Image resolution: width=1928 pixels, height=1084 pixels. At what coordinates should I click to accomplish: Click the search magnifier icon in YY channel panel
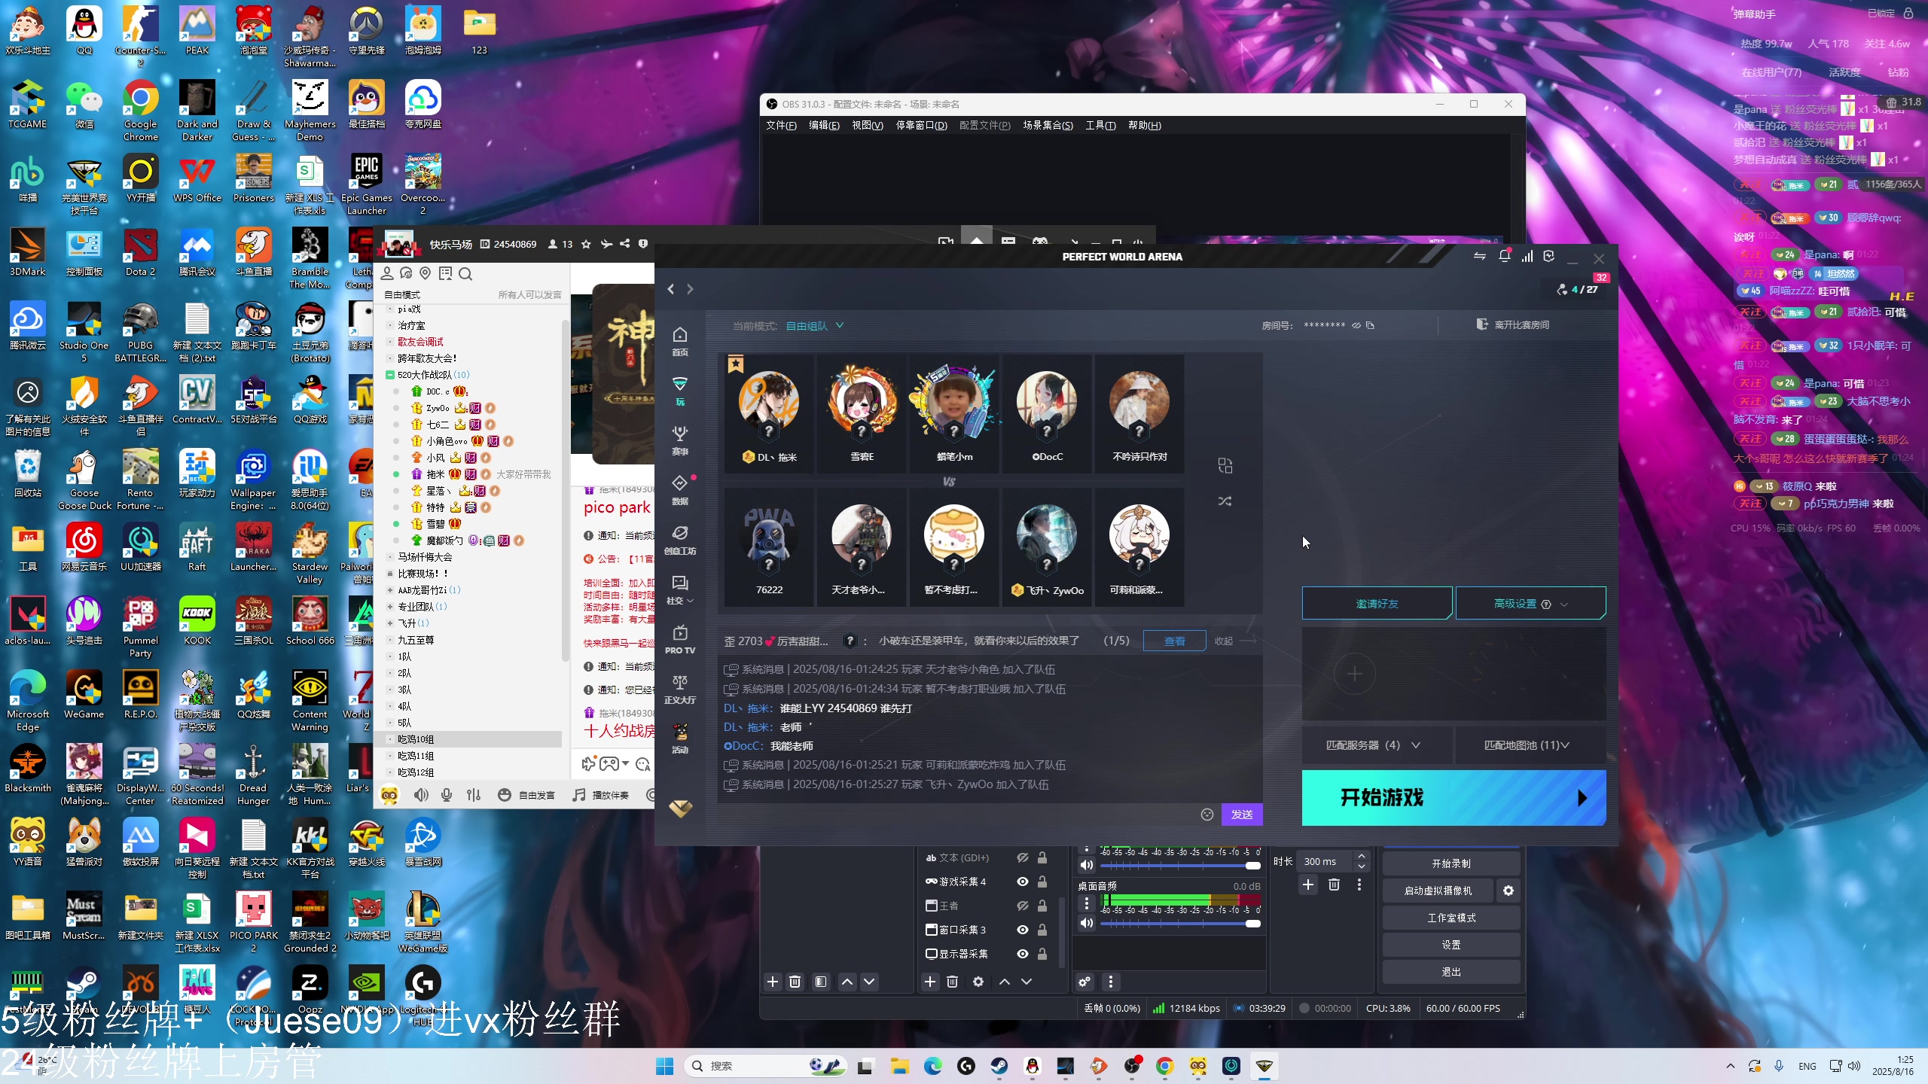click(465, 273)
